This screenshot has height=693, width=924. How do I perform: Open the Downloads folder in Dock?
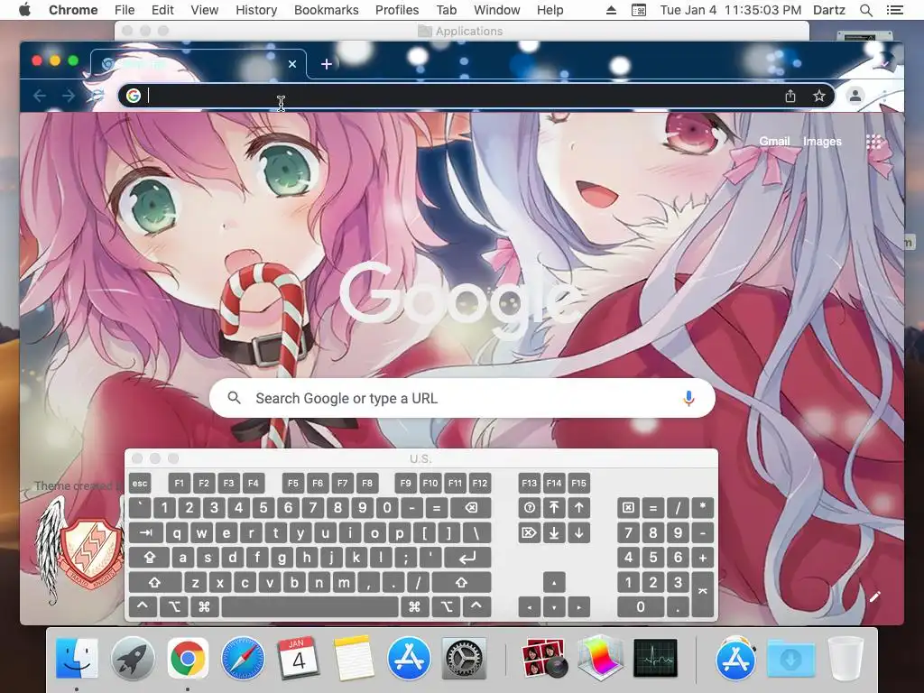click(x=790, y=658)
